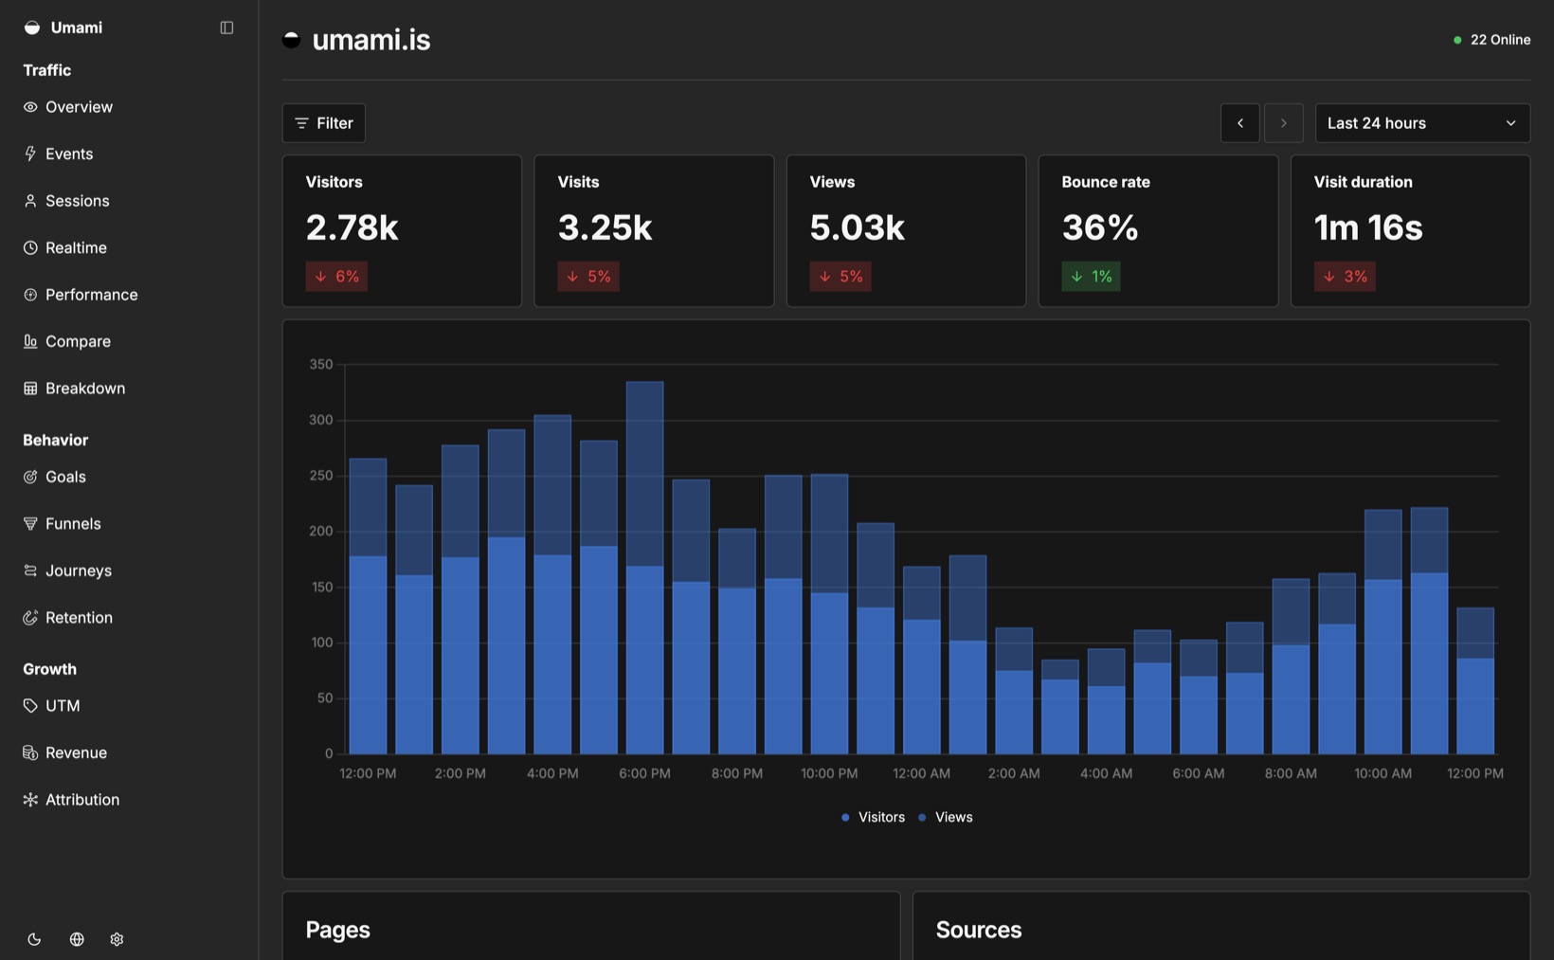This screenshot has height=960, width=1554.
Task: Click the Pages panel heading
Action: [x=337, y=930]
